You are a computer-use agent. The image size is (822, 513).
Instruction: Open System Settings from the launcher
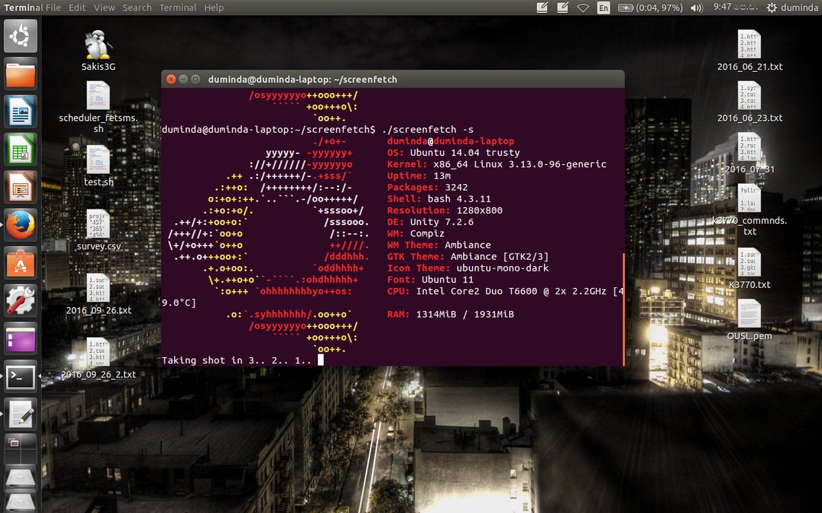coord(19,301)
